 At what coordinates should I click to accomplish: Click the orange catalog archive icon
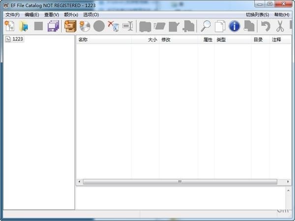(x=70, y=26)
